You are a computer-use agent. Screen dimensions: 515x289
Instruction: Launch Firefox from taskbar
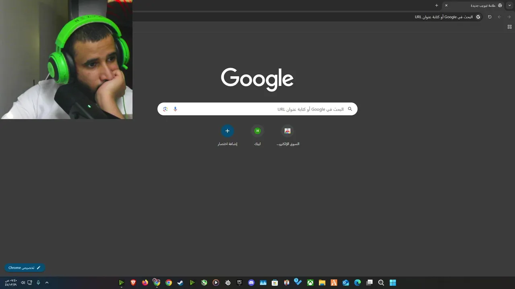(x=145, y=283)
